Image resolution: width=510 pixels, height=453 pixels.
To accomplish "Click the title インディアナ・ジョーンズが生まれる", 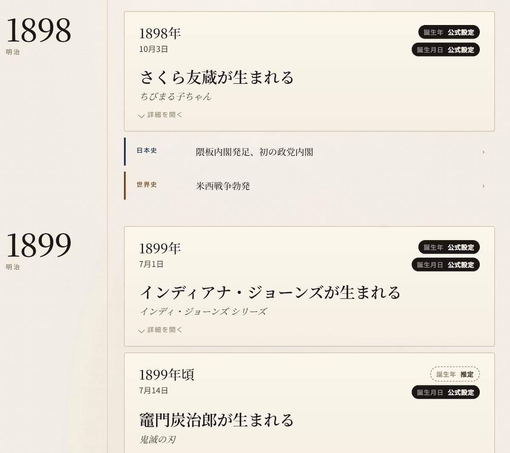I will coord(270,292).
